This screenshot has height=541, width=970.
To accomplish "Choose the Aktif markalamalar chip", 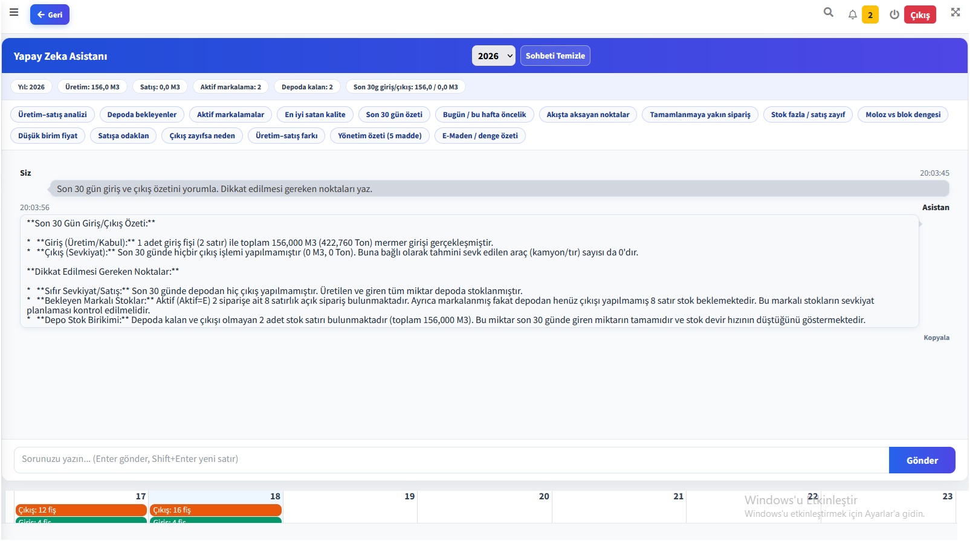I will [231, 115].
